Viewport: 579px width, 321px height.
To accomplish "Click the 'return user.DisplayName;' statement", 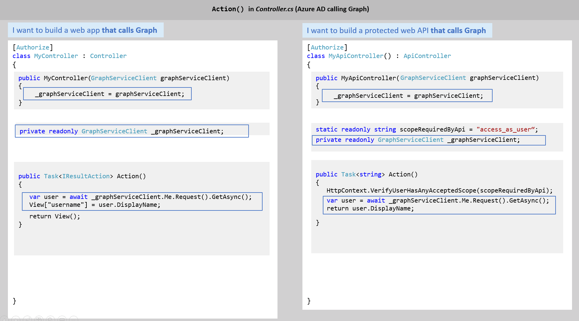I will tap(370, 208).
